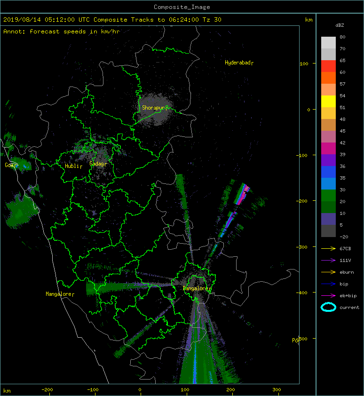Click the Mangalore city label
Viewport: 364px width, 396px height.
coord(60,294)
